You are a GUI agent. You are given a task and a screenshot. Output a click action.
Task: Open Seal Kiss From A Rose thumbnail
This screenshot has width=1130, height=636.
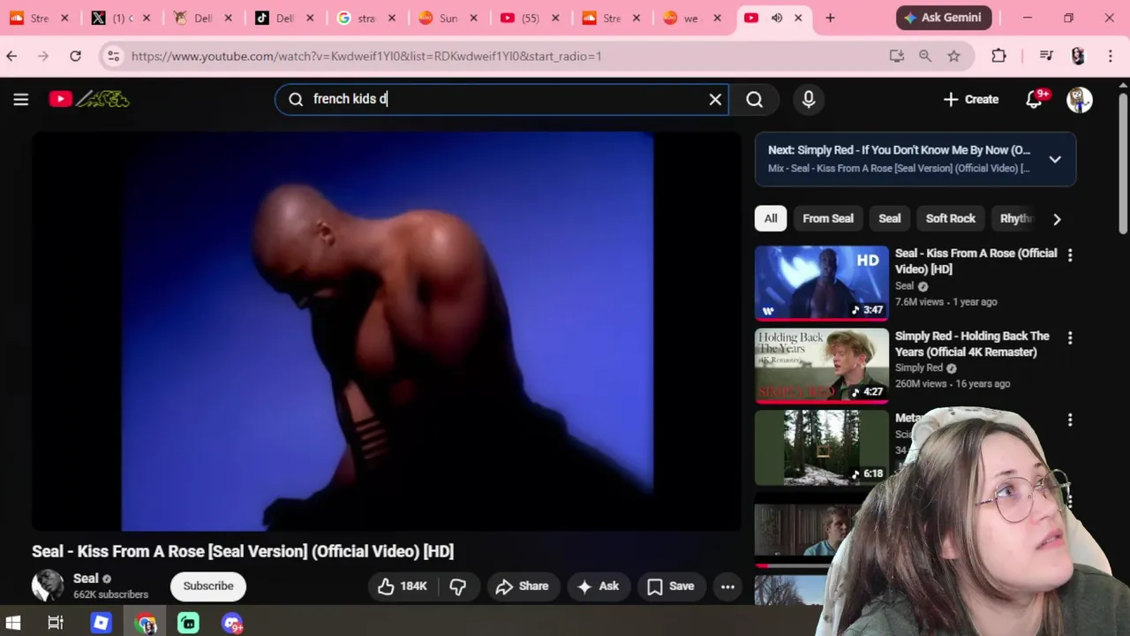(821, 282)
